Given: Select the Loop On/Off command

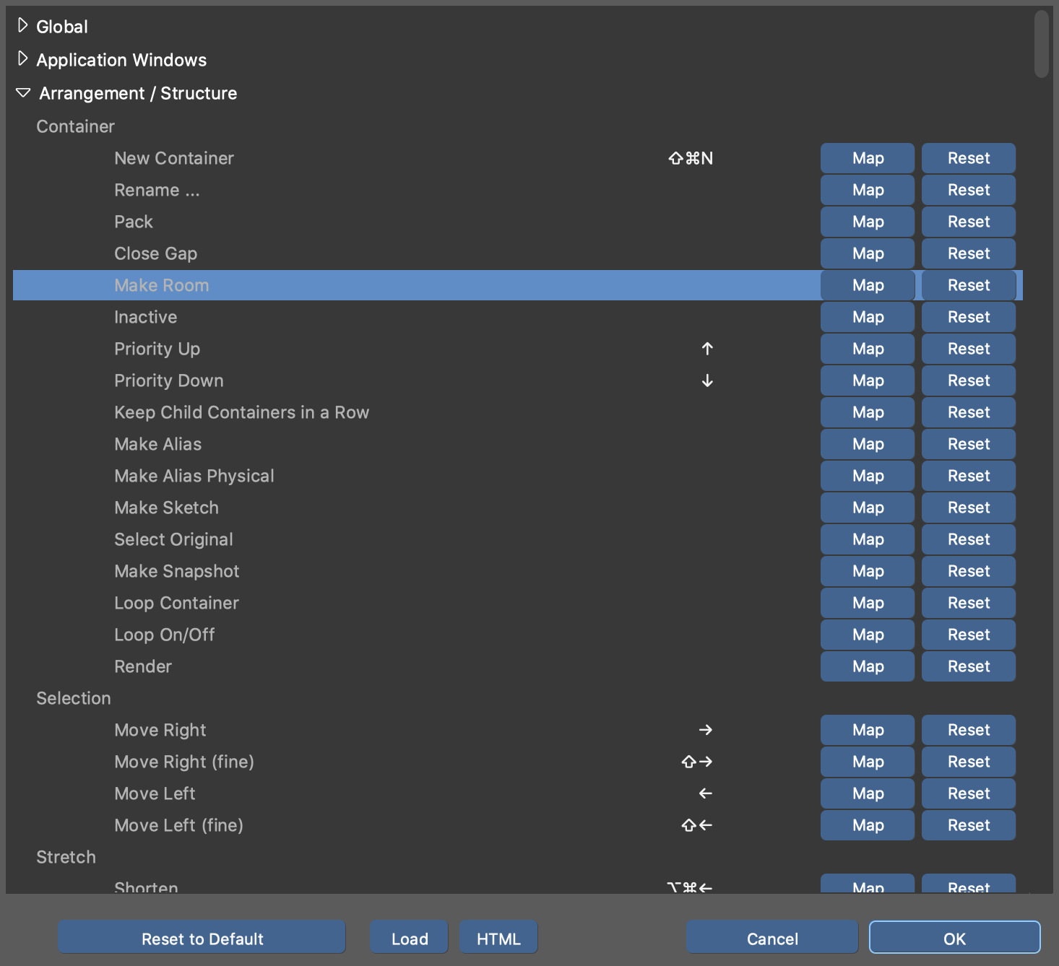Looking at the screenshot, I should (165, 635).
